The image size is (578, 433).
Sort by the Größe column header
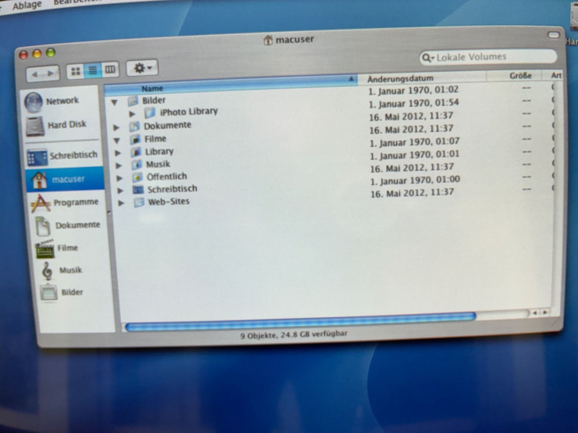pyautogui.click(x=515, y=76)
